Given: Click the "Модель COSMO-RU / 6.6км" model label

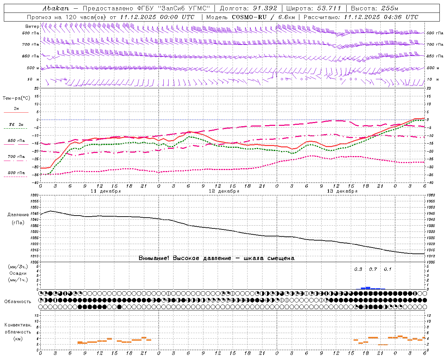Looking at the screenshot, I should pyautogui.click(x=250, y=17).
